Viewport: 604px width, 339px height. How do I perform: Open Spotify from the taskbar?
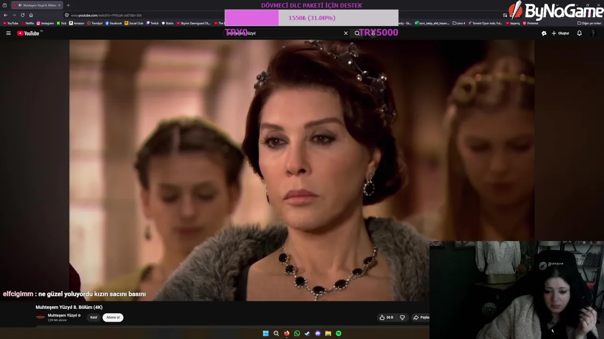pyautogui.click(x=338, y=333)
